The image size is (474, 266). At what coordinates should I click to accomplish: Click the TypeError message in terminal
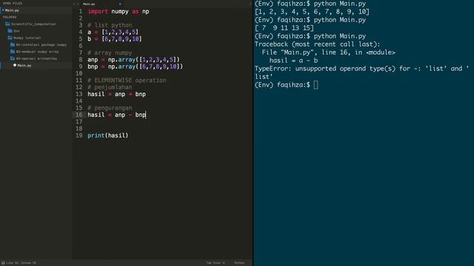coord(361,72)
